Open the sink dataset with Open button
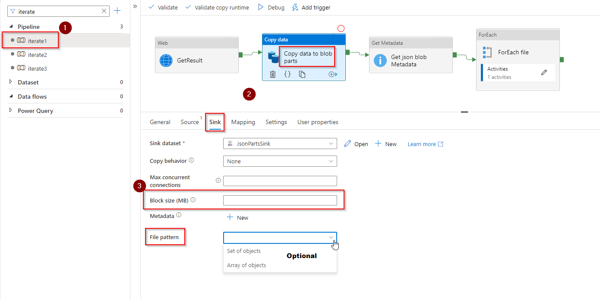This screenshot has width=600, height=299. point(356,144)
